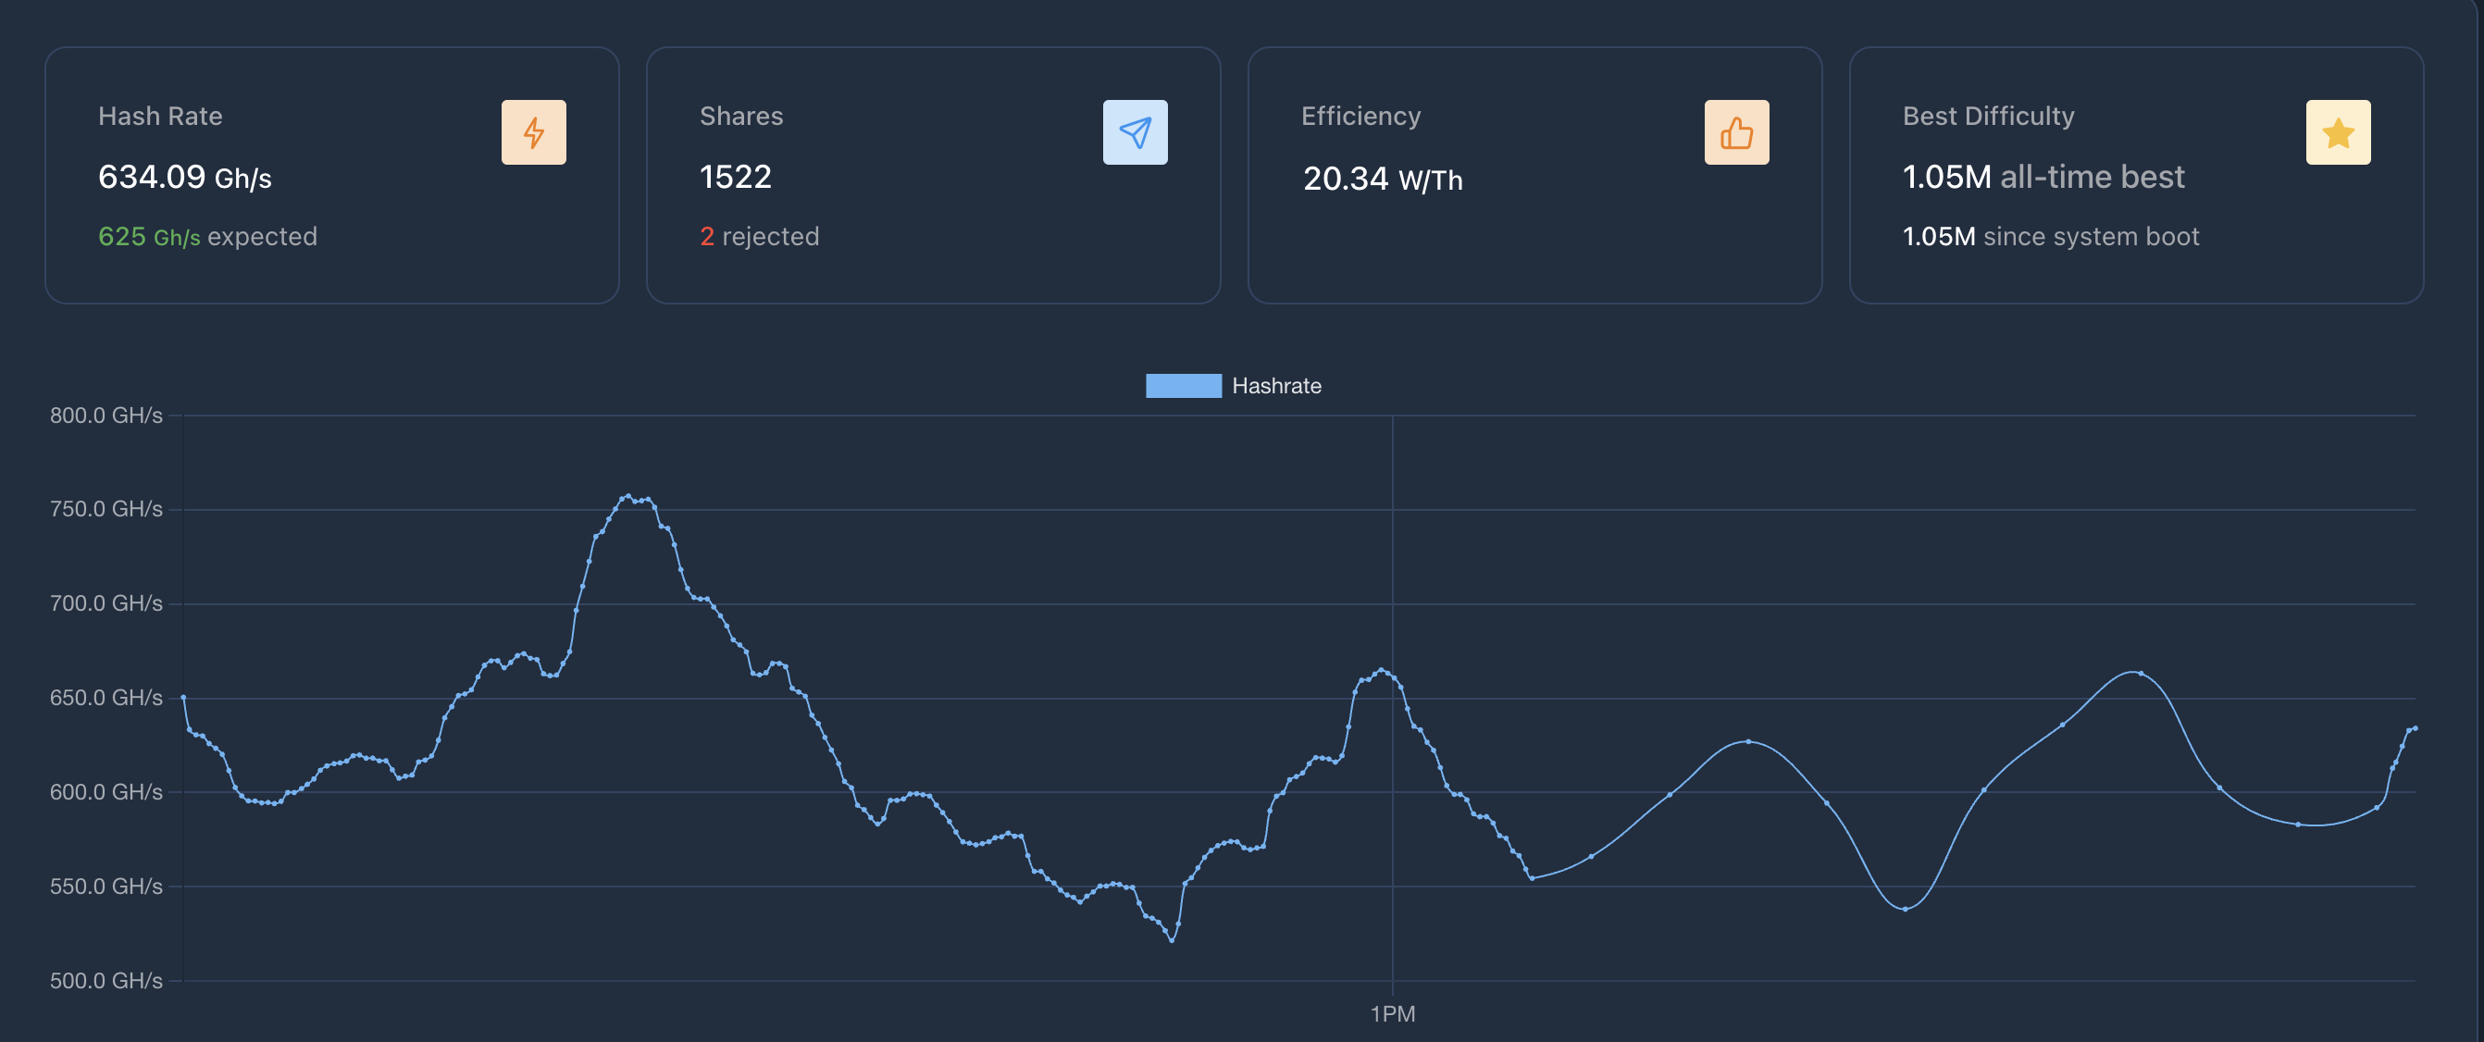Click the "1.05M all-time best" value
This screenshot has height=1042, width=2484.
coord(2043,177)
